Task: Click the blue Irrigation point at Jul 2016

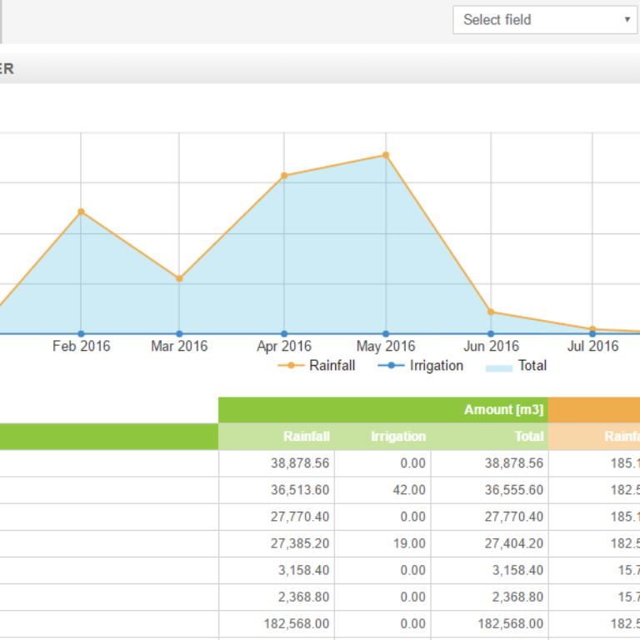Action: click(x=592, y=334)
